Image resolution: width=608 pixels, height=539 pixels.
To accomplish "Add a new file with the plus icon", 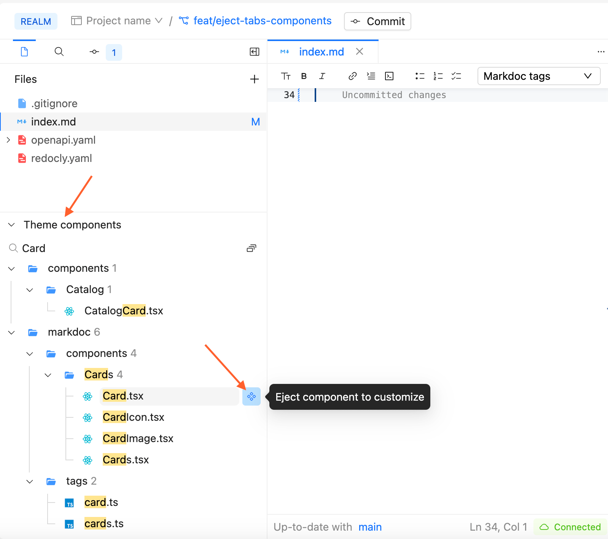I will pyautogui.click(x=254, y=79).
